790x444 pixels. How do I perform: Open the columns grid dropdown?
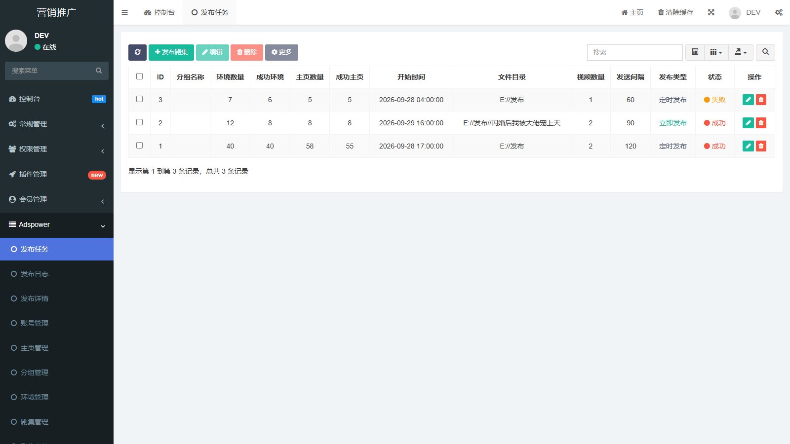716,52
